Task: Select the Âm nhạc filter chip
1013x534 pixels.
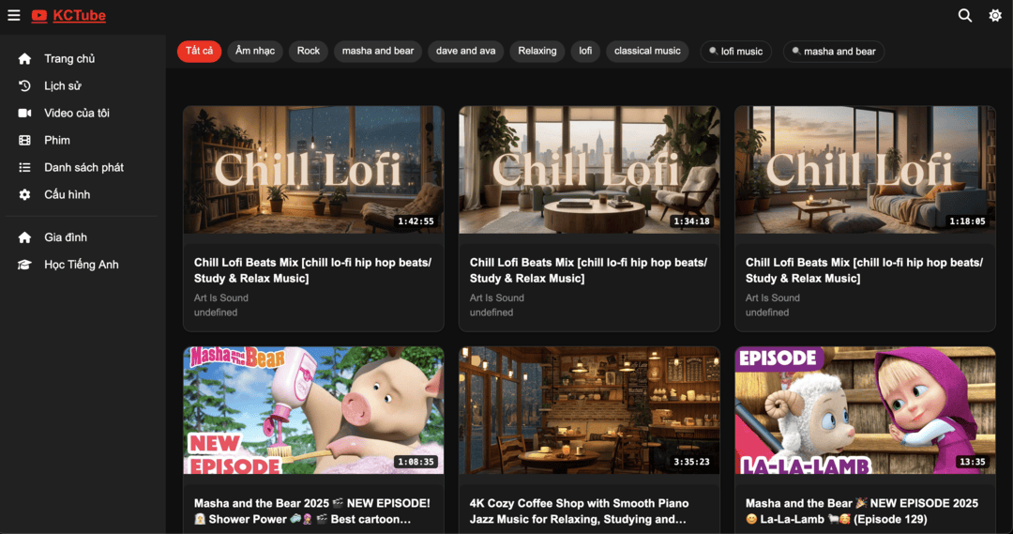Action: (255, 51)
